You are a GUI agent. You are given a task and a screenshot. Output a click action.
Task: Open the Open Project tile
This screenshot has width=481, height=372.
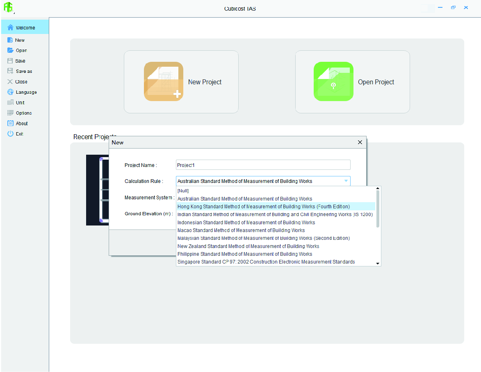tap(352, 82)
